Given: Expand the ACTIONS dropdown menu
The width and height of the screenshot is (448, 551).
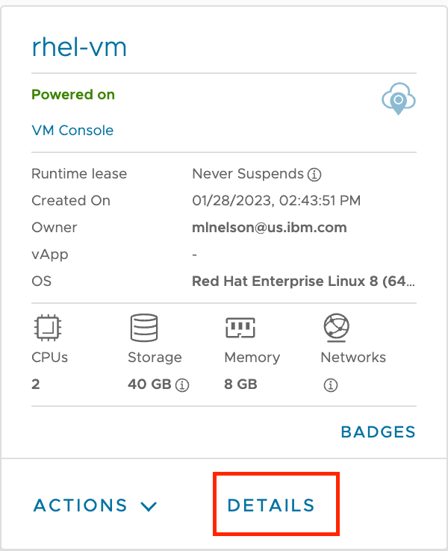Looking at the screenshot, I should click(x=81, y=505).
